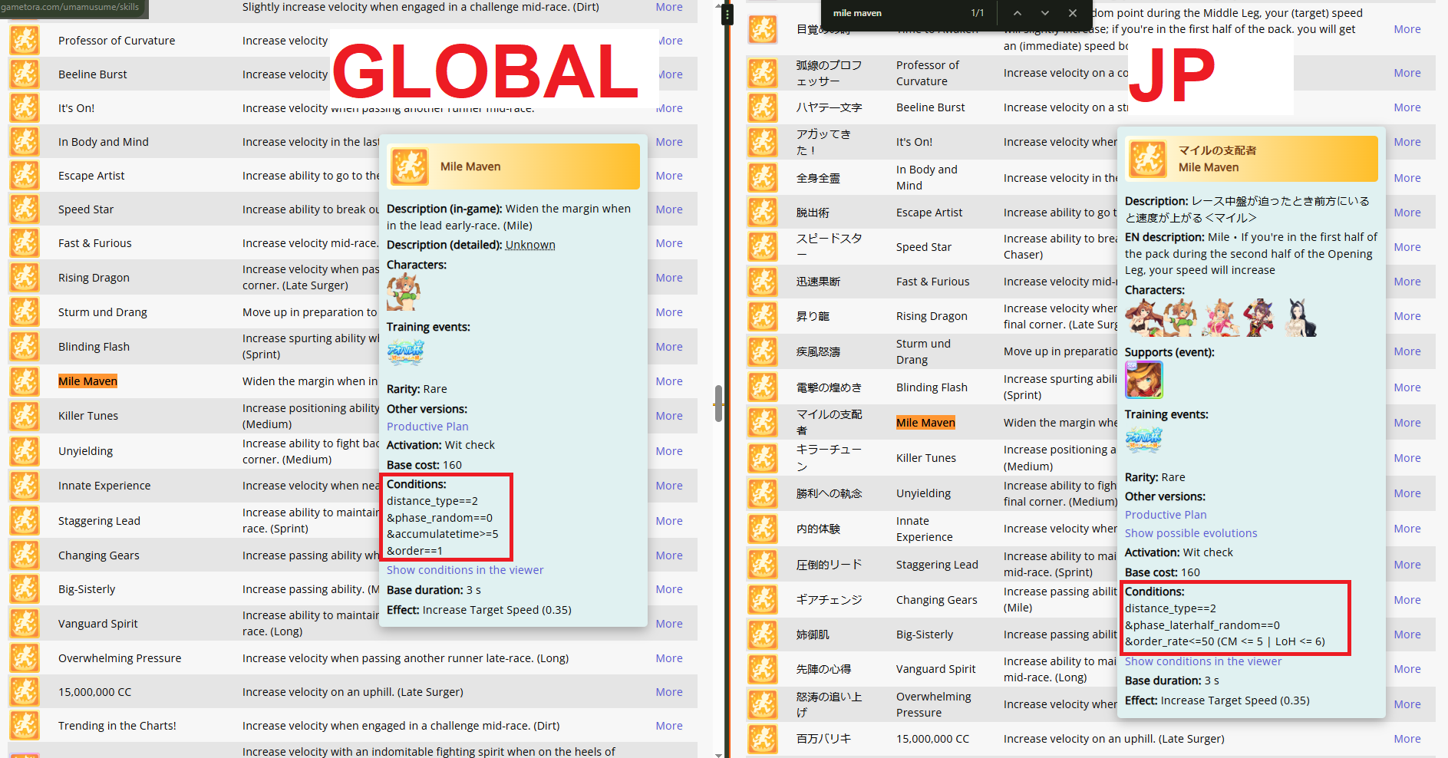Click the Staggering Lead skill icon, left page
This screenshot has height=758, width=1448.
(25, 521)
